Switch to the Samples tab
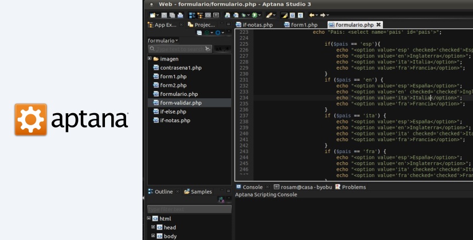473x240 pixels. 201,191
